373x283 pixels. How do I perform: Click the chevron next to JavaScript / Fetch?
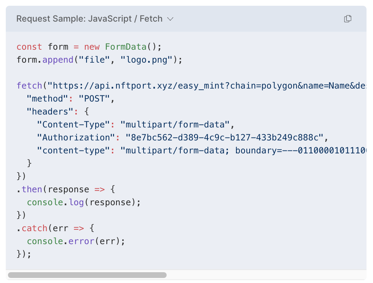point(170,19)
